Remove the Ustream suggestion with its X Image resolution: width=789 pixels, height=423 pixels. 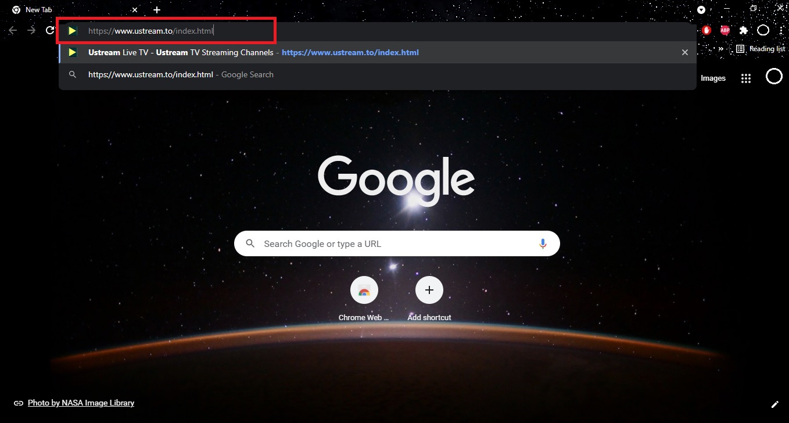[685, 52]
